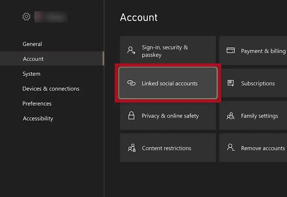Go to Devices & connections
The image size is (287, 197).
(52, 89)
